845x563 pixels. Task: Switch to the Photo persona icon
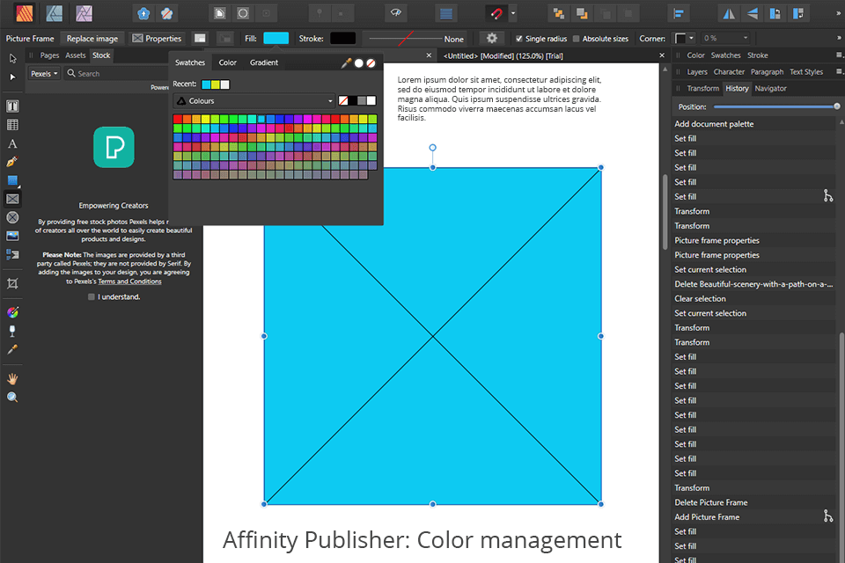(84, 13)
